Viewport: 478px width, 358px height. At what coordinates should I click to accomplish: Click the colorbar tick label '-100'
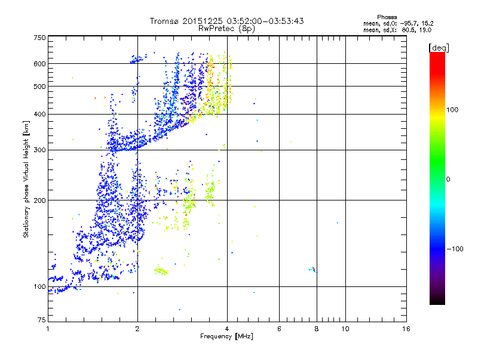tap(455, 249)
